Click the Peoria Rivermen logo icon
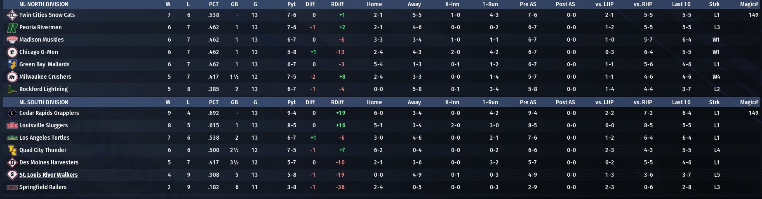 click(x=12, y=28)
